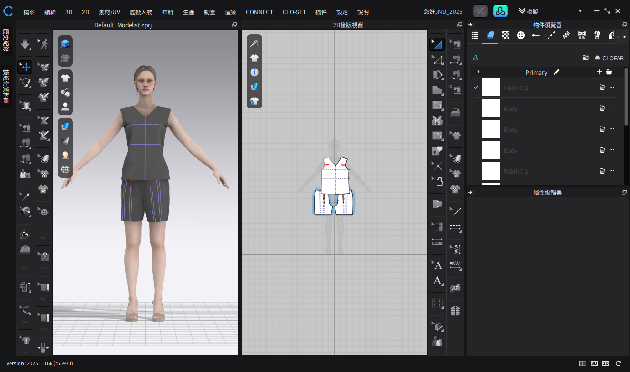This screenshot has height=372, width=630.
Task: Open the 歷史紀錄 side tab
Action: click(x=6, y=41)
